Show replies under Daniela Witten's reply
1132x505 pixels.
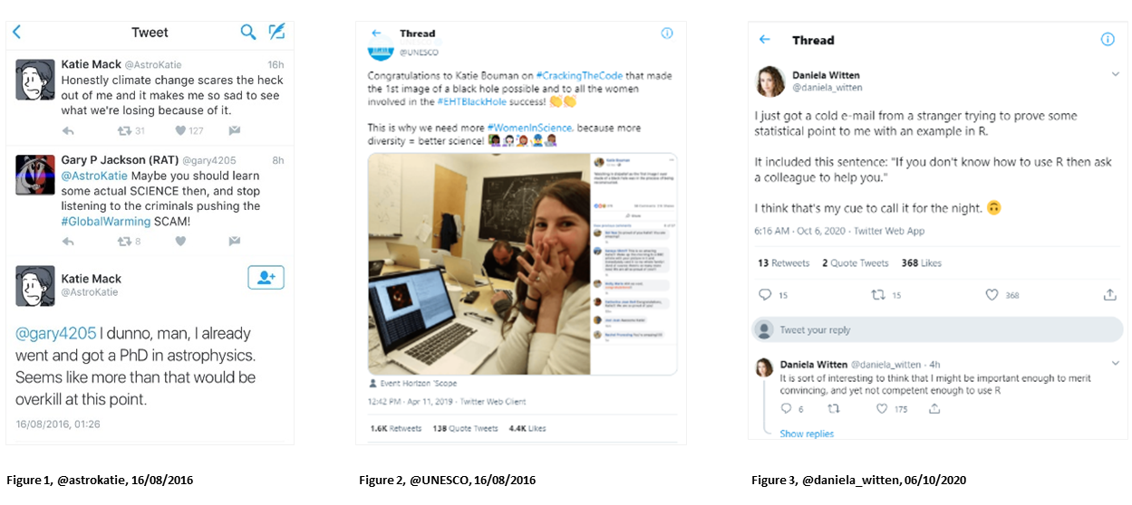point(807,434)
